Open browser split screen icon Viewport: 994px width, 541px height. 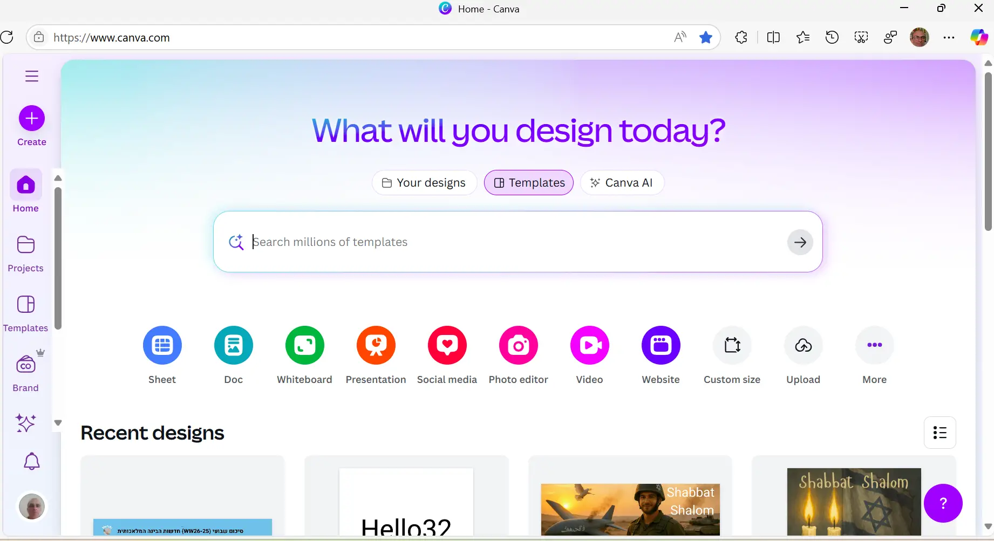click(x=773, y=37)
